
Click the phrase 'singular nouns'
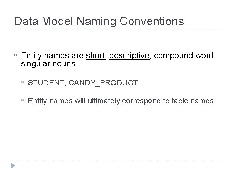click(x=48, y=64)
